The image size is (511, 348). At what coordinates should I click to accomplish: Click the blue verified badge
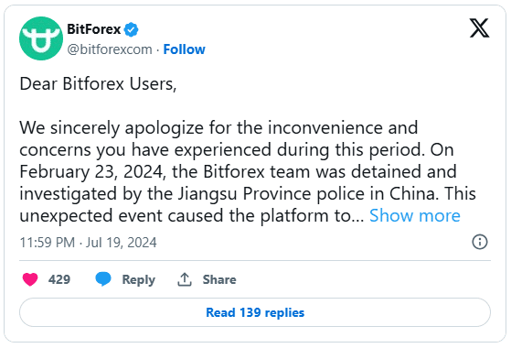tap(132, 29)
